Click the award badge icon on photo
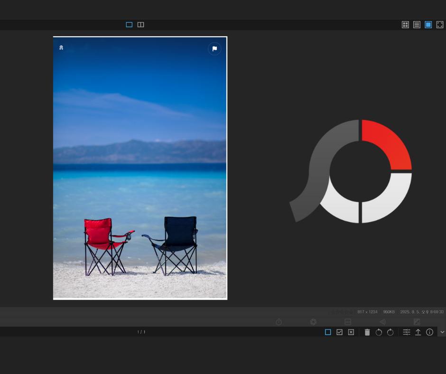The width and height of the screenshot is (446, 374). click(61, 47)
